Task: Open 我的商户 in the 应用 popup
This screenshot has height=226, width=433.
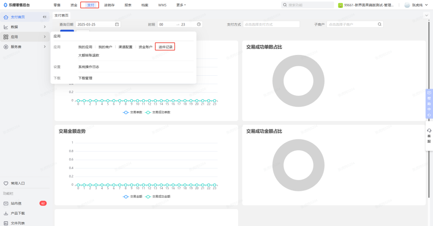Action: (105, 47)
